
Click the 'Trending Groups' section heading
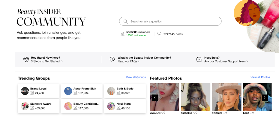coord(34,78)
